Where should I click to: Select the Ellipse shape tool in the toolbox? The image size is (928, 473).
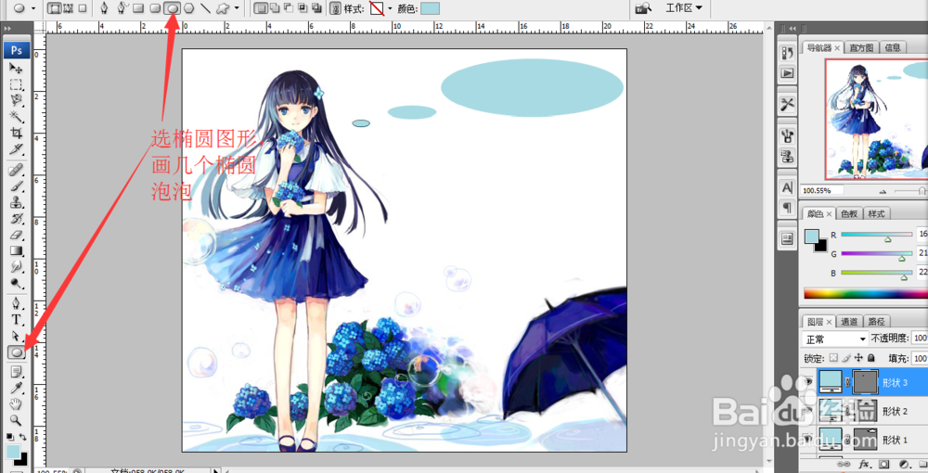pos(16,352)
